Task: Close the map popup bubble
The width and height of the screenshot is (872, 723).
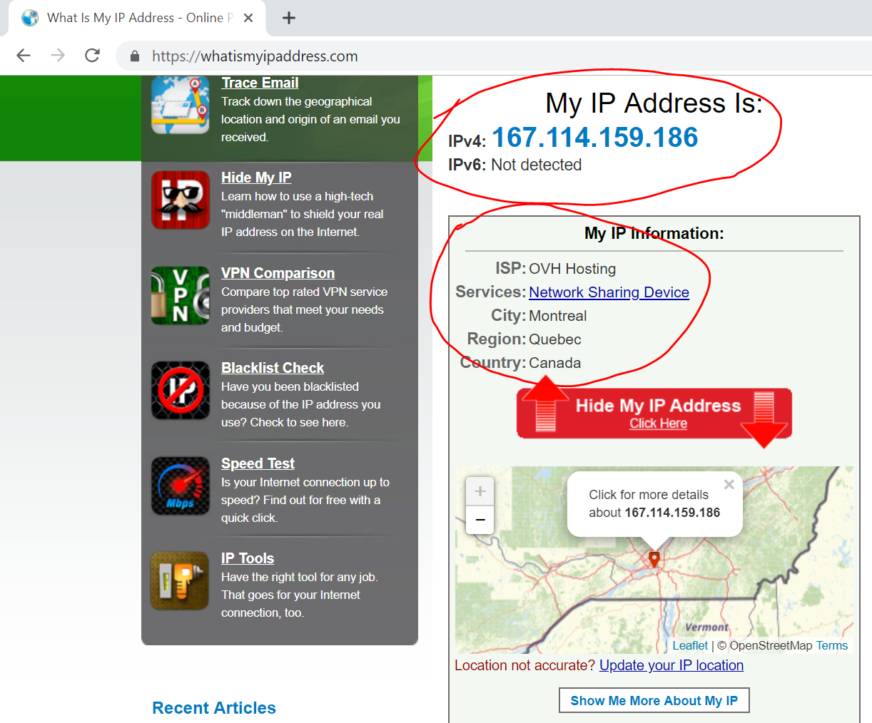Action: pos(729,485)
